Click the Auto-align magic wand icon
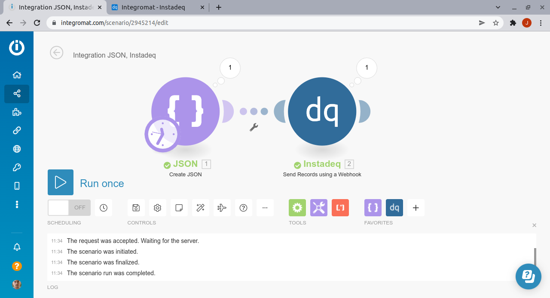 click(x=201, y=208)
